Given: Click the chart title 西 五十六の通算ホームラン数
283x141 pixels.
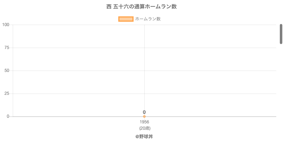Looking at the screenshot, I should point(141,7).
